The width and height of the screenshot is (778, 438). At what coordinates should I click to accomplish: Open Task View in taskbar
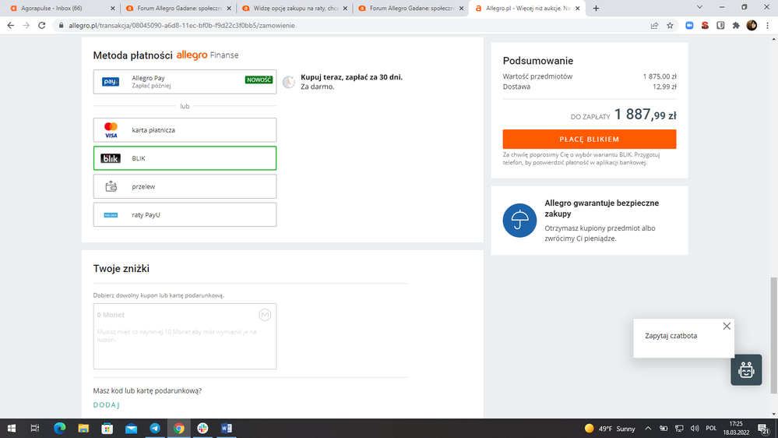coord(35,428)
